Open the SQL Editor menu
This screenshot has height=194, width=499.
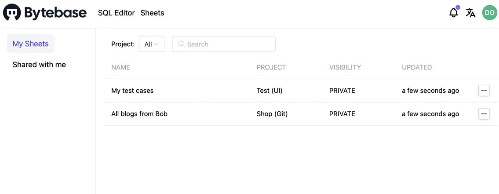click(116, 13)
